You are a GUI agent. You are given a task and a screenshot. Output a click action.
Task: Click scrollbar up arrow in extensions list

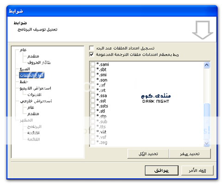tap(206, 65)
